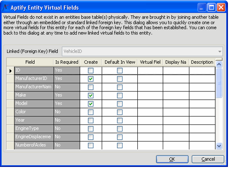
Task: Select the Model field cell
Action: (x=34, y=104)
